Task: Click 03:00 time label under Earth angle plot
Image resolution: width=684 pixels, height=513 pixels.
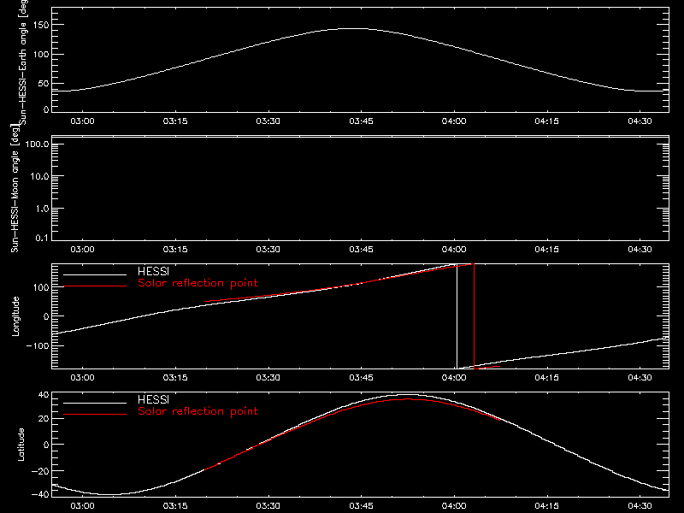Action: click(x=82, y=121)
